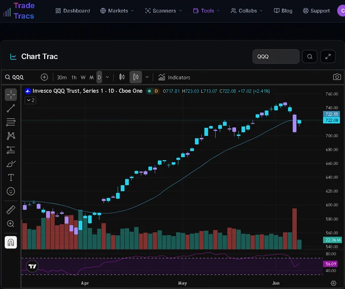This screenshot has height=289, width=345.
Task: Click the 722.55 price label
Action: coord(332,114)
